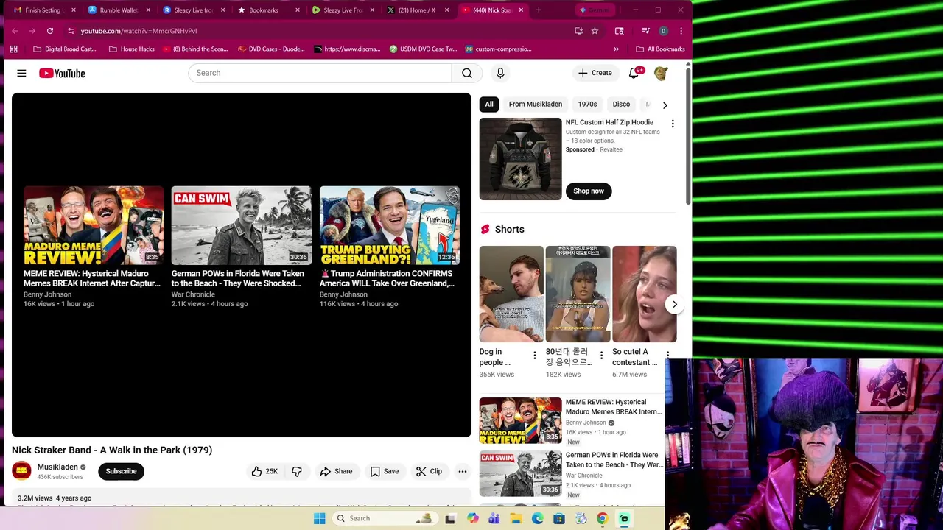Click the Share button below the video
The height and width of the screenshot is (530, 943).
(x=336, y=471)
